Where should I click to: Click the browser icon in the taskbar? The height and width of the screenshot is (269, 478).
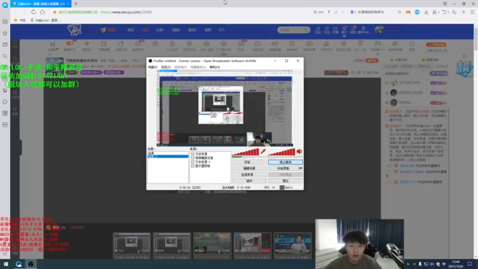(x=19, y=264)
